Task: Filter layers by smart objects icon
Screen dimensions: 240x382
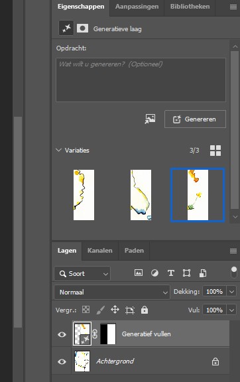Action: [203, 273]
